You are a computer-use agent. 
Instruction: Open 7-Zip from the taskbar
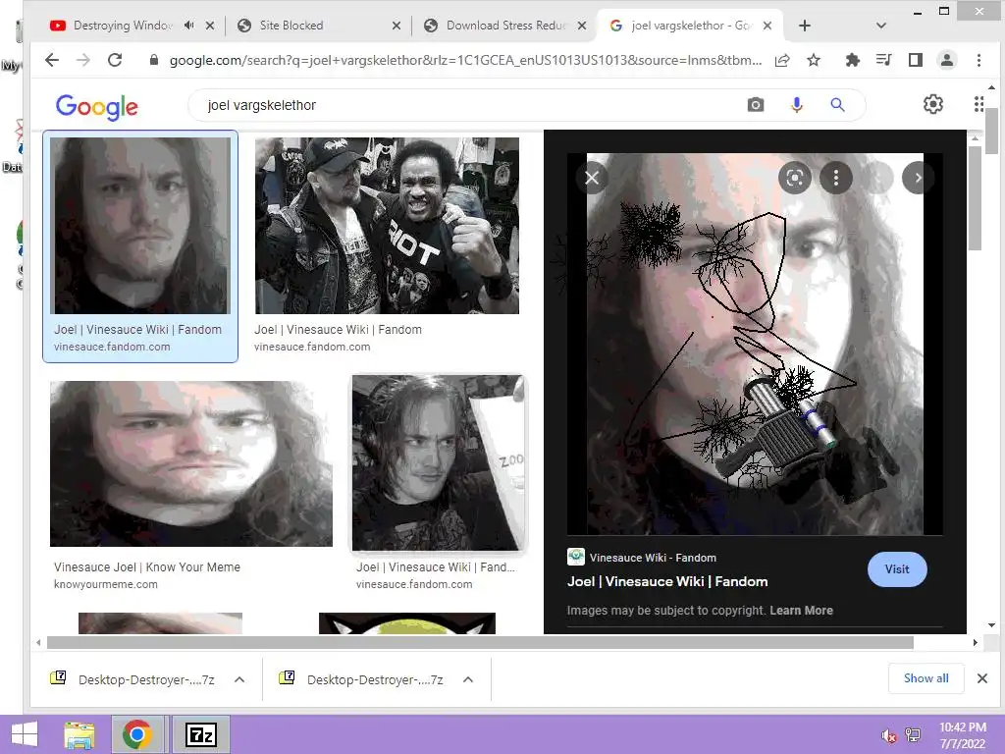tap(200, 734)
